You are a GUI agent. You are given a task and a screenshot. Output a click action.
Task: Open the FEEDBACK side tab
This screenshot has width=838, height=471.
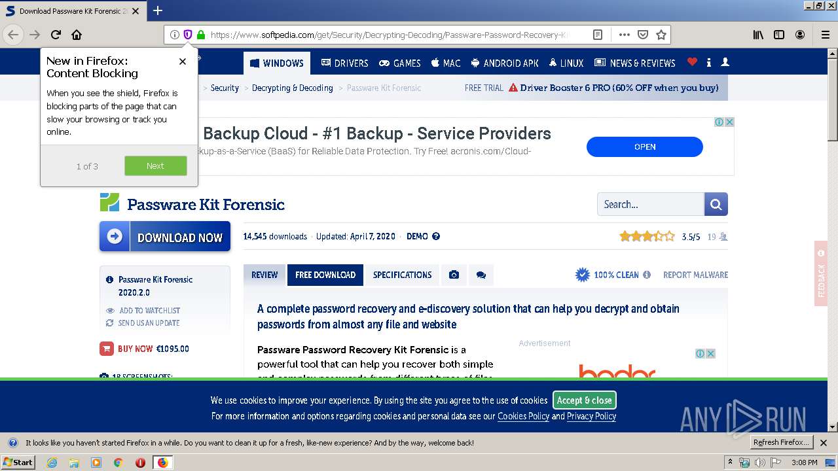(x=821, y=273)
